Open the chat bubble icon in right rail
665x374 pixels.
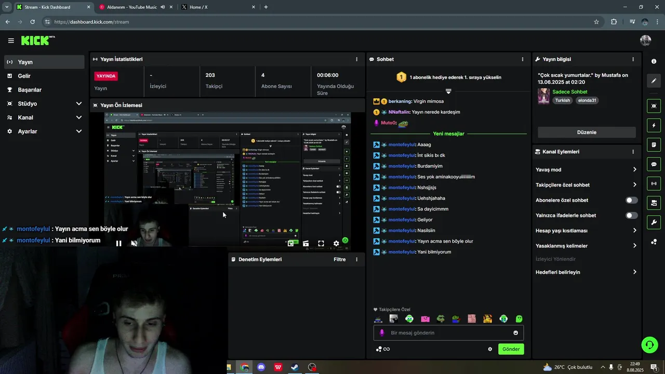coord(654,164)
